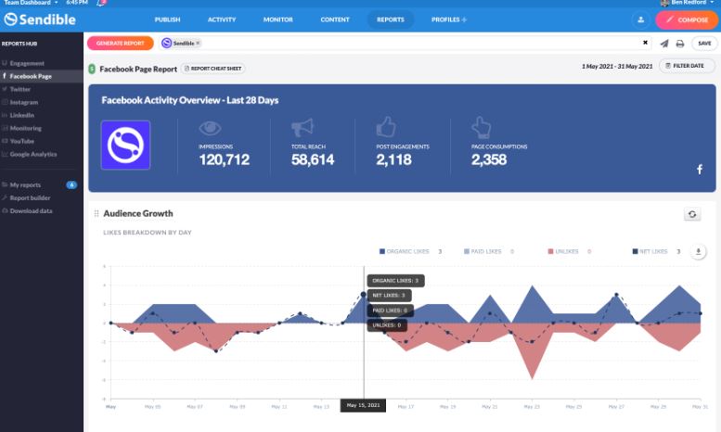721x432 pixels.
Task: Open the Team Dashboard dropdown
Action: click(31, 3)
